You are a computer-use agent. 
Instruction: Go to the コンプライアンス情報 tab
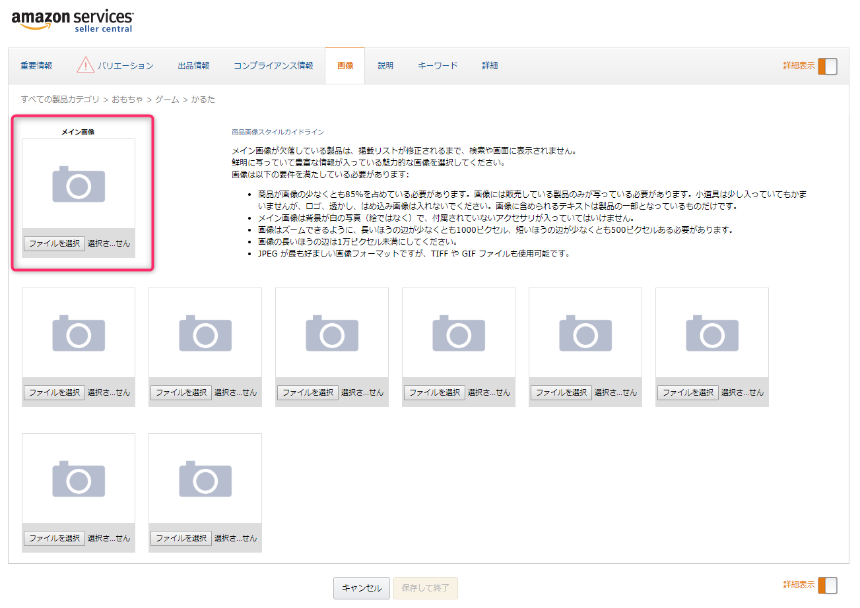click(x=273, y=66)
